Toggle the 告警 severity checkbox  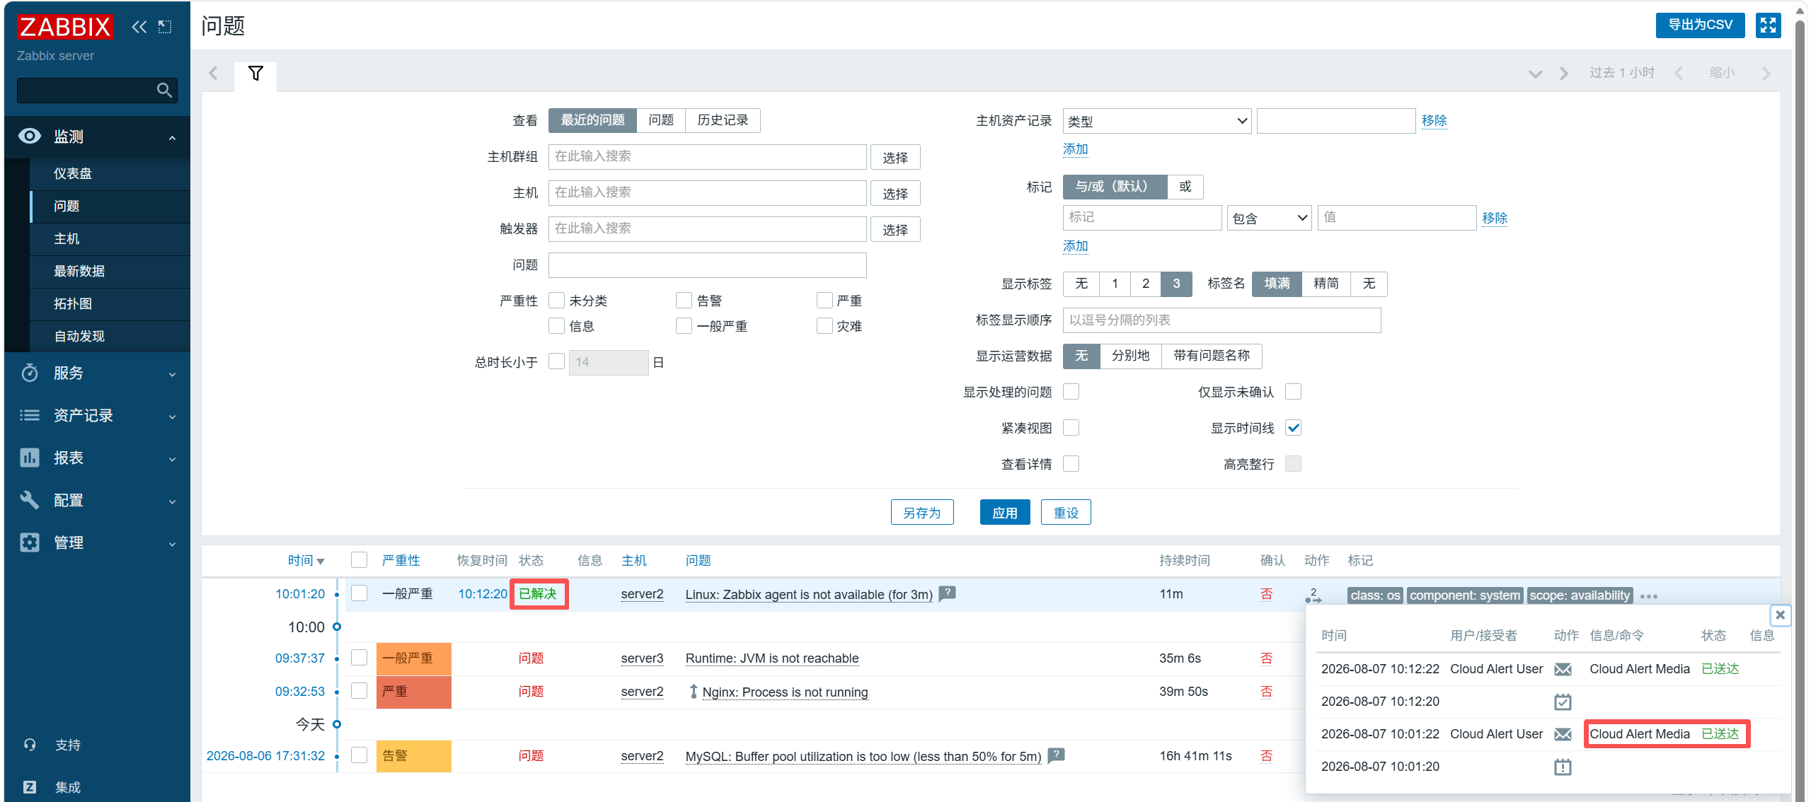point(684,301)
